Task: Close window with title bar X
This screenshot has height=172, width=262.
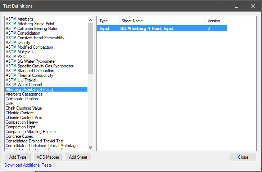Action: 253,6
